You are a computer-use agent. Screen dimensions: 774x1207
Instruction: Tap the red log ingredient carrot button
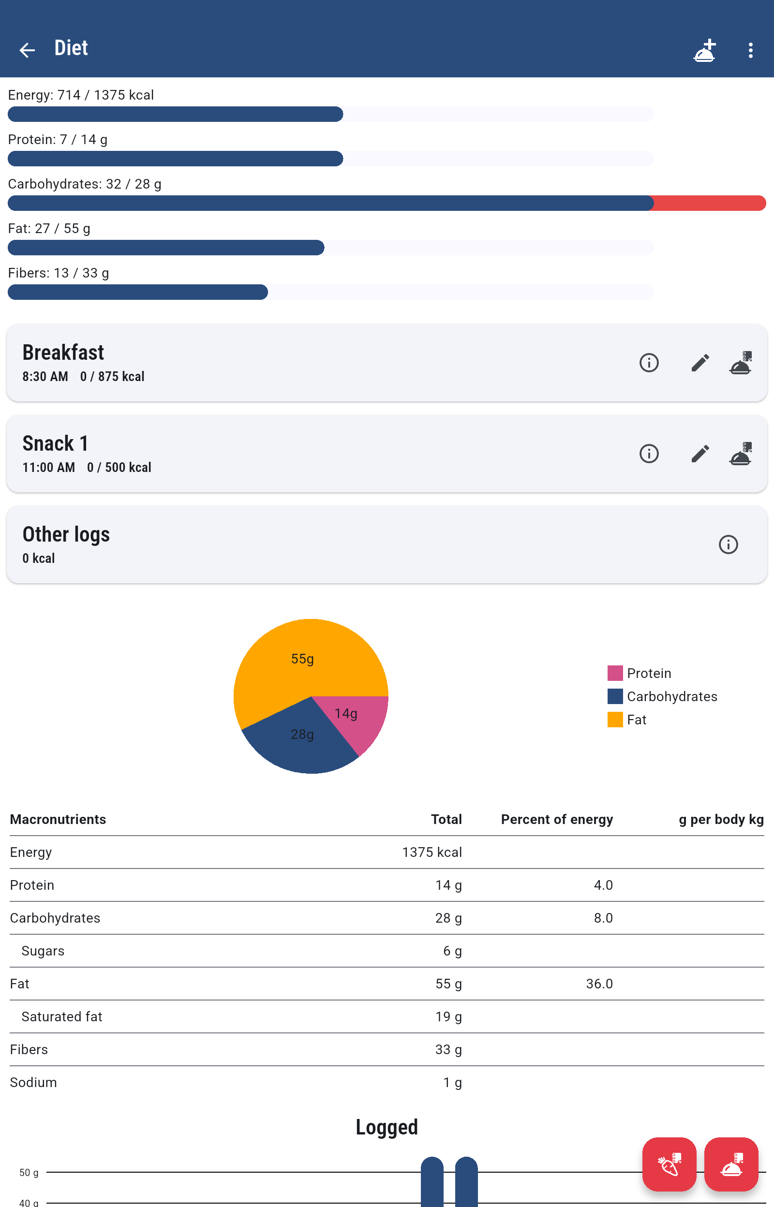click(669, 1164)
